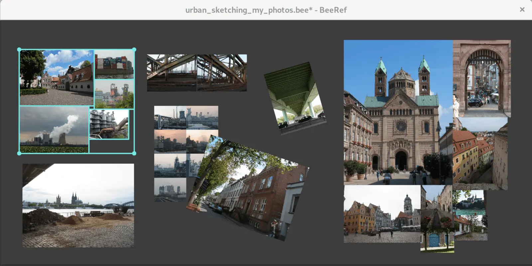
Task: Select the cobblestone courtyard houses photo
Action: [57, 78]
